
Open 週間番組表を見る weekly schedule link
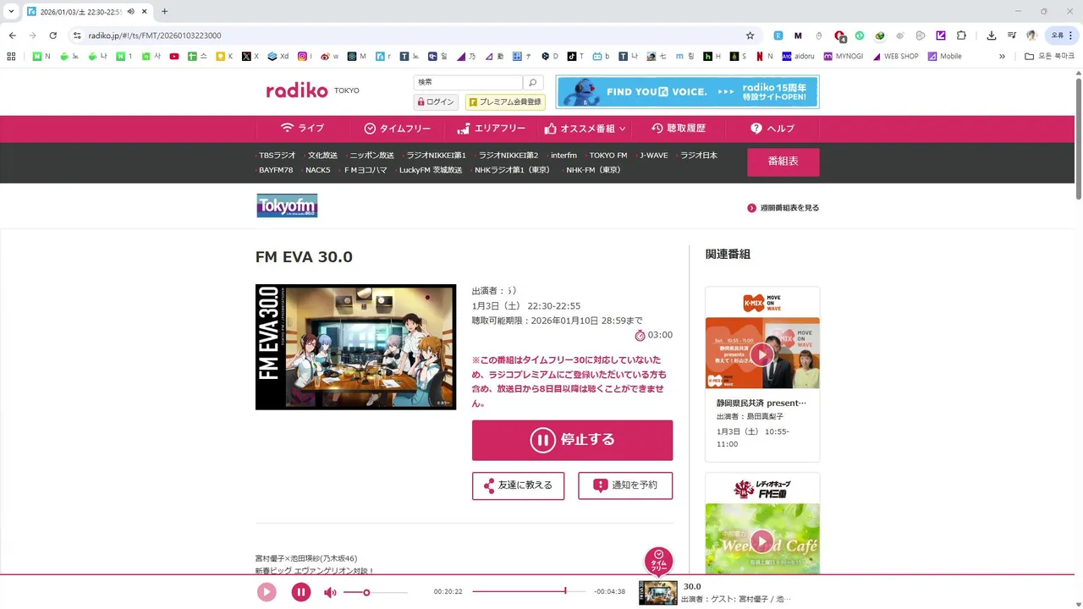point(783,208)
